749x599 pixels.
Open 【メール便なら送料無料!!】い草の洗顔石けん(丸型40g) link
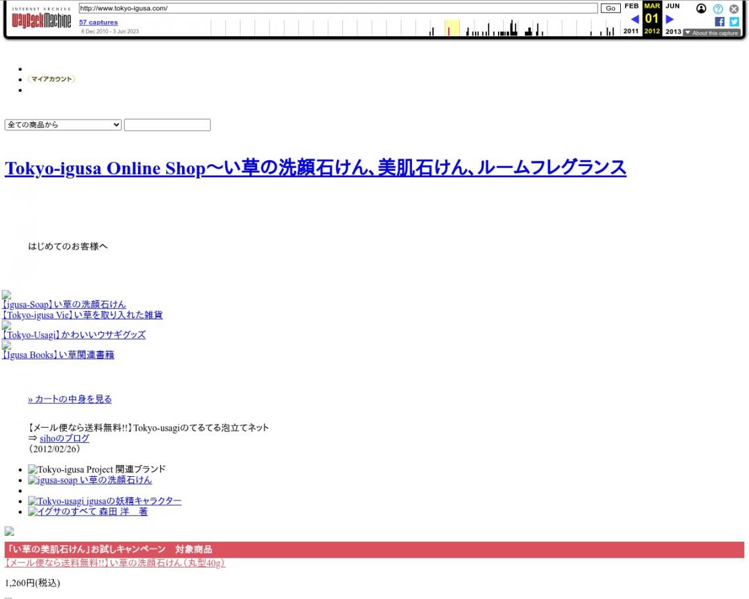(x=114, y=563)
